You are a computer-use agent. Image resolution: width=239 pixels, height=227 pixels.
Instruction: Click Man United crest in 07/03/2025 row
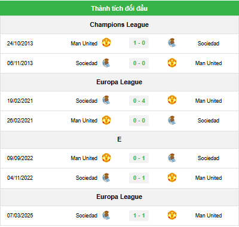(x=172, y=215)
